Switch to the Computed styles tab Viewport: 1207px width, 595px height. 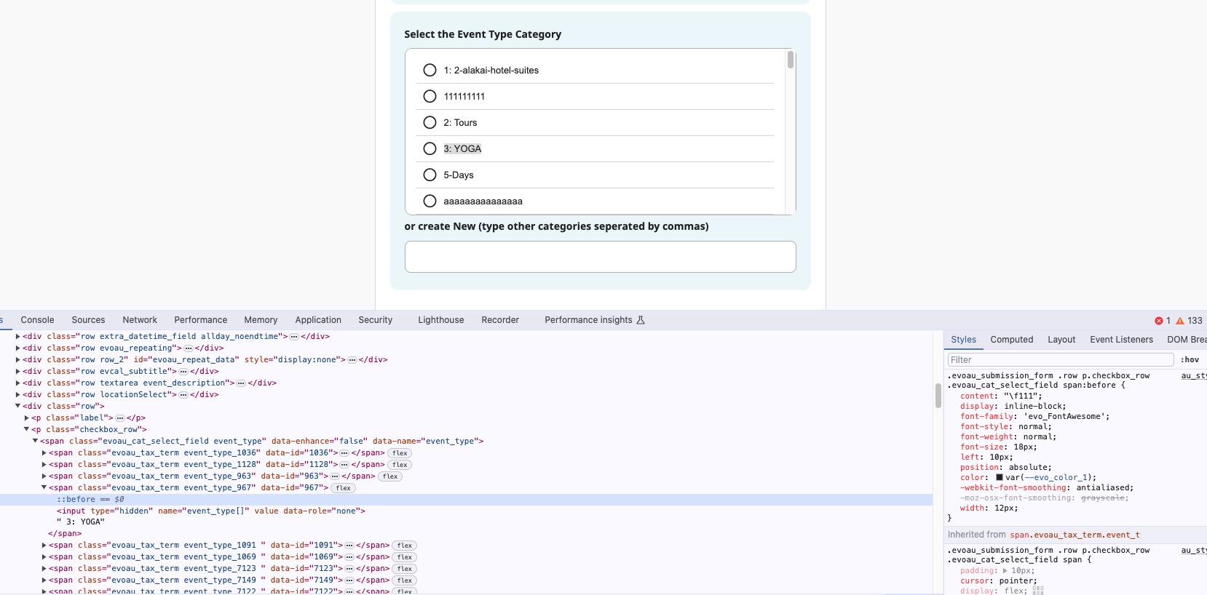(1012, 340)
